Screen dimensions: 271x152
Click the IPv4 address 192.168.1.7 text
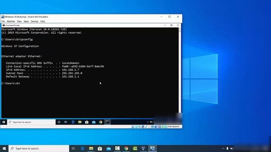[x=71, y=70]
